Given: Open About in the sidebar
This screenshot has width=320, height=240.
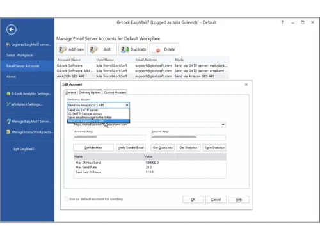Looking at the screenshot, I should [x=11, y=77].
